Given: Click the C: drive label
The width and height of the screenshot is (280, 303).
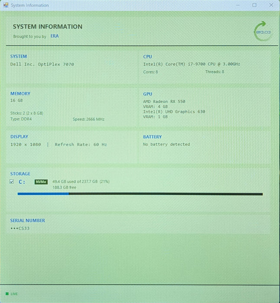Looking at the screenshot, I should (x=22, y=182).
